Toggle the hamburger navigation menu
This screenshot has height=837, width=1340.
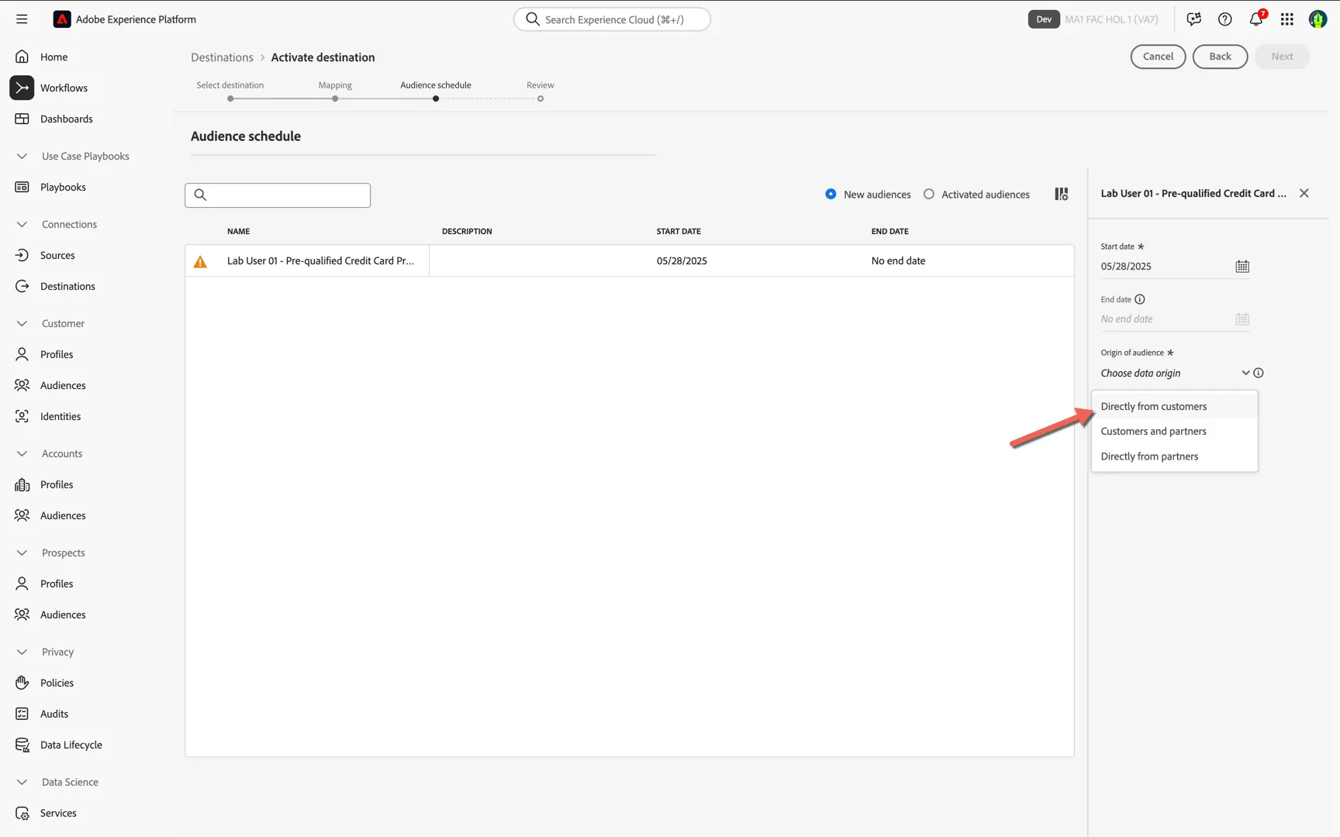(22, 19)
